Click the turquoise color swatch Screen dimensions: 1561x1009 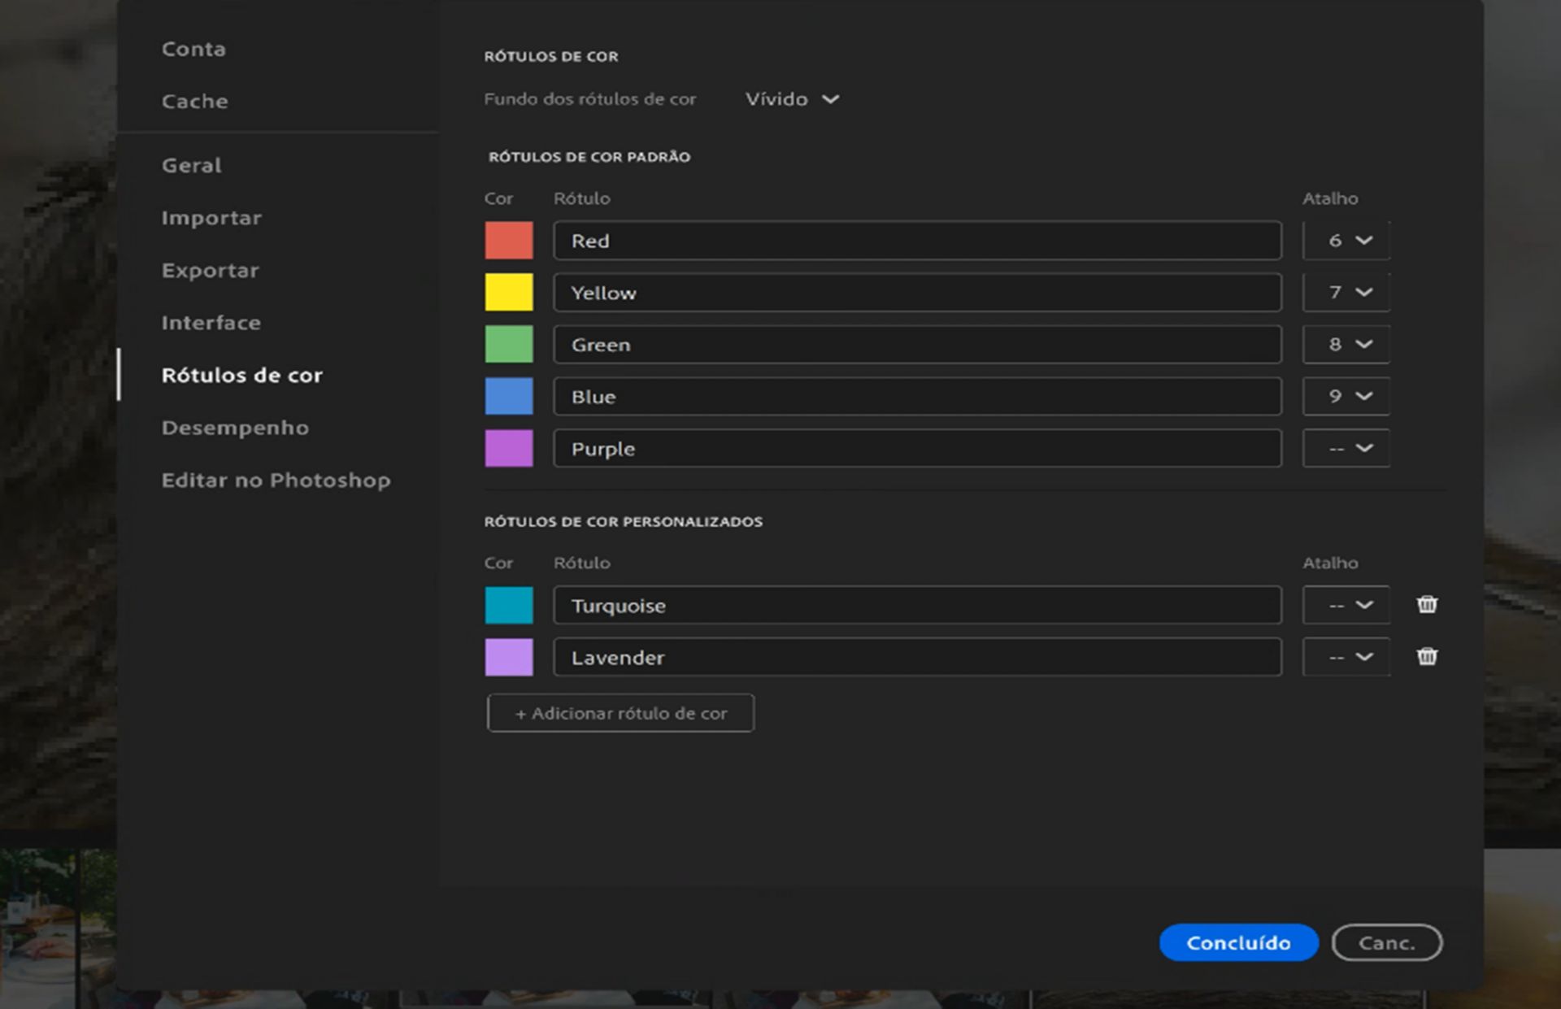(509, 605)
